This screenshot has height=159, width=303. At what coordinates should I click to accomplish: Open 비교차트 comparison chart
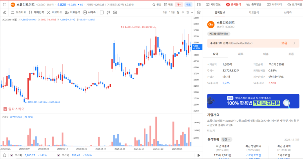54,13
